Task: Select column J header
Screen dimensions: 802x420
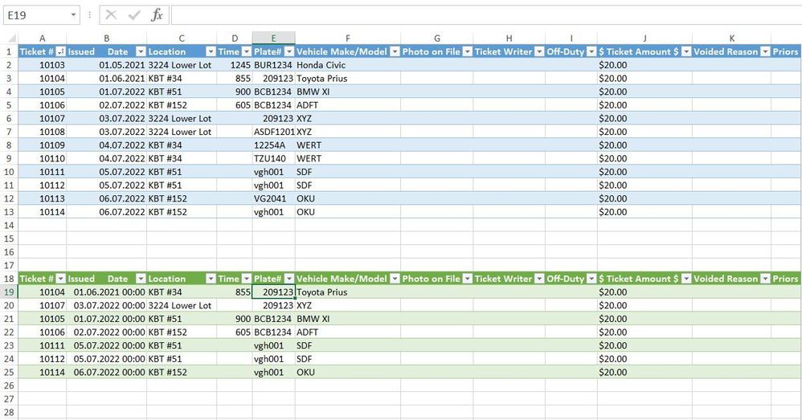Action: (x=644, y=39)
